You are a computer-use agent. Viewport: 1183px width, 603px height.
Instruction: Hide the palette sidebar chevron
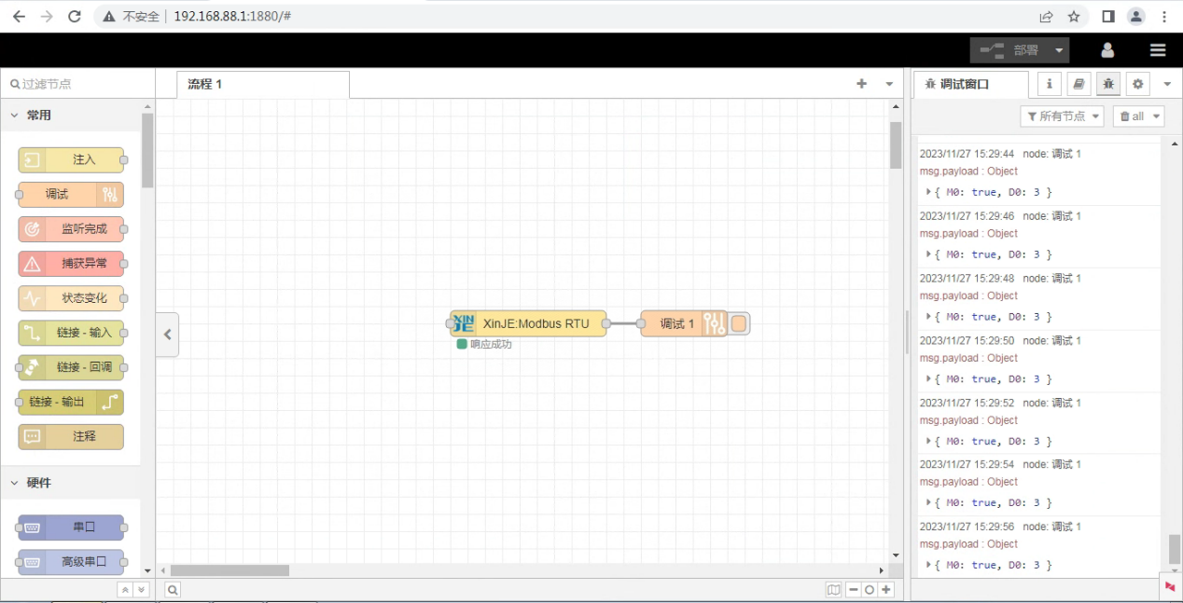(x=167, y=335)
